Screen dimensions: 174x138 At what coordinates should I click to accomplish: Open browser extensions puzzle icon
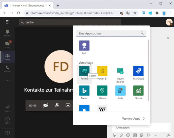click(157, 13)
